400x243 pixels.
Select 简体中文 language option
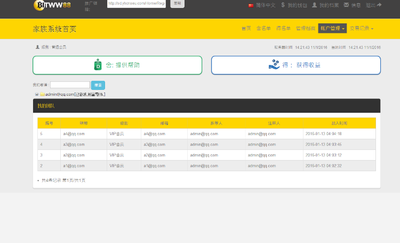(266, 5)
